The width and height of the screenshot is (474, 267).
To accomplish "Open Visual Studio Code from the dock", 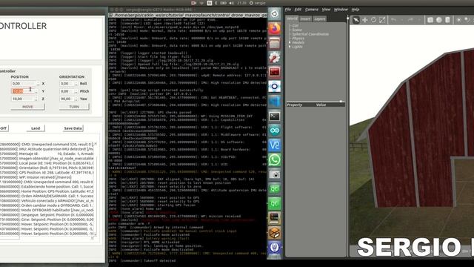I will coord(275,102).
